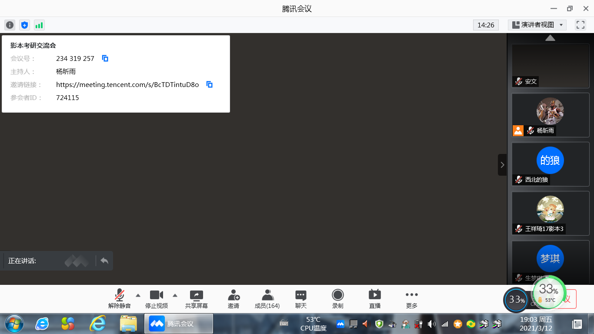Screen dimensions: 594x334
Task: Start 共享屏幕 screen sharing
Action: tap(197, 299)
